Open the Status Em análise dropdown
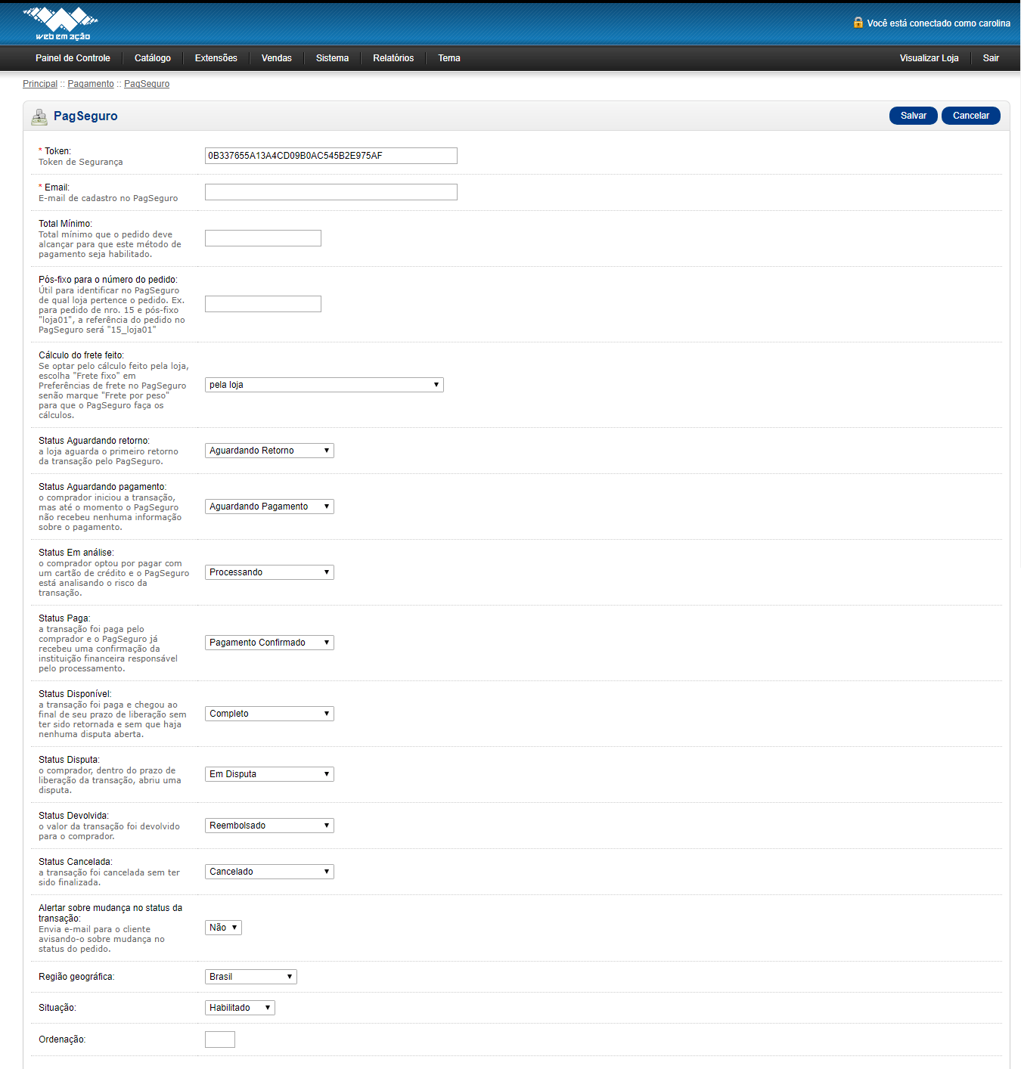The width and height of the screenshot is (1021, 1069). click(269, 572)
